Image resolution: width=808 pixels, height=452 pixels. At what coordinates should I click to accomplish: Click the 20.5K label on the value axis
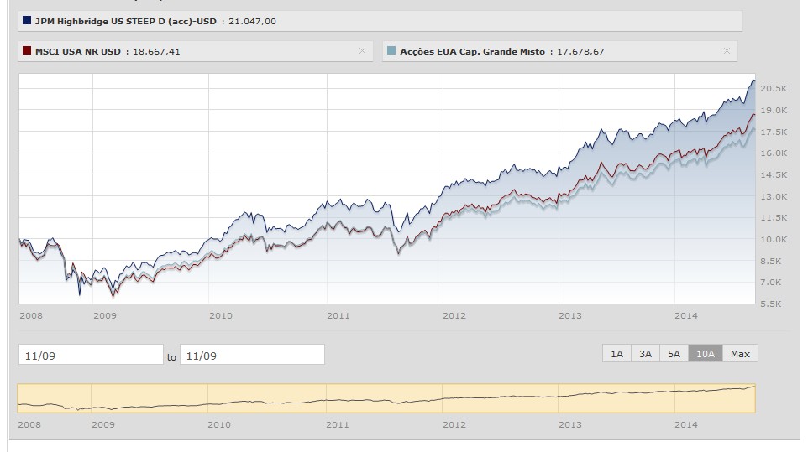click(x=772, y=88)
